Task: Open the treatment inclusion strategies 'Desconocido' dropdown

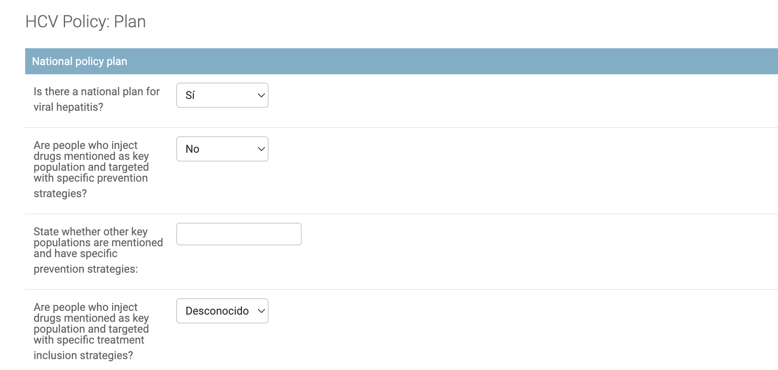Action: (x=222, y=311)
